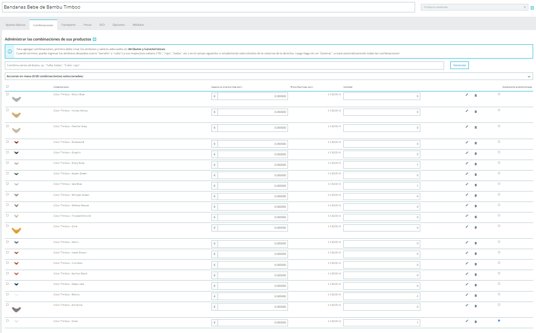Edit the Inca Rust combination pencil icon

tap(467, 263)
